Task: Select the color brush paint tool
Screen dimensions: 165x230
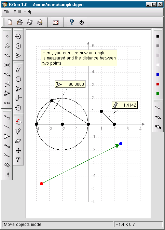Action: coord(18,132)
